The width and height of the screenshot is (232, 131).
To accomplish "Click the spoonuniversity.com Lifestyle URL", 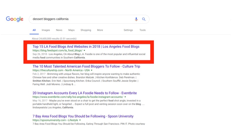I will 55,120.
